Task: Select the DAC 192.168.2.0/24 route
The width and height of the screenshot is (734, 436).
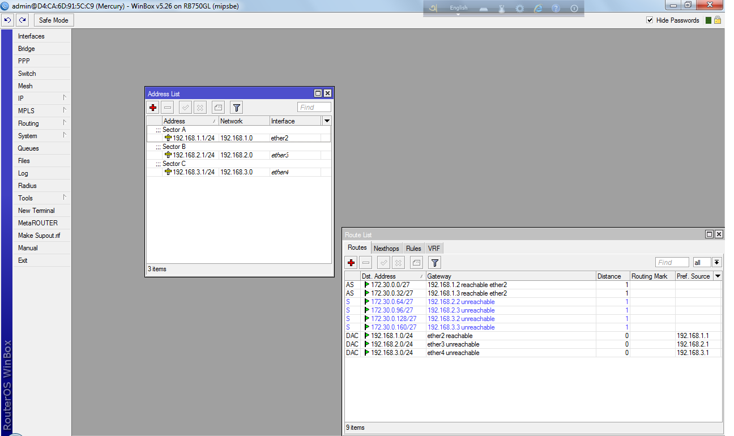Action: click(x=533, y=344)
